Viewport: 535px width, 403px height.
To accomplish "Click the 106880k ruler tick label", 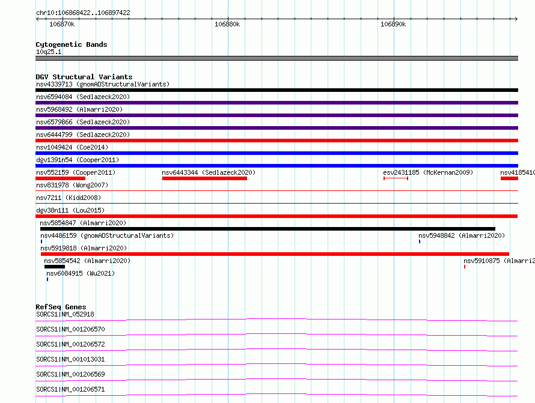I will 227,24.
